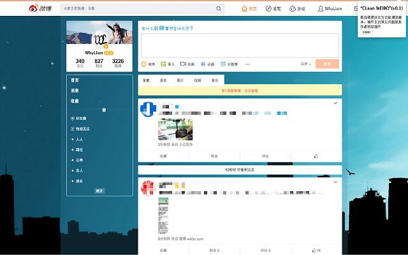
Task: Click 评论 3 under the second post
Action: tap(265, 251)
